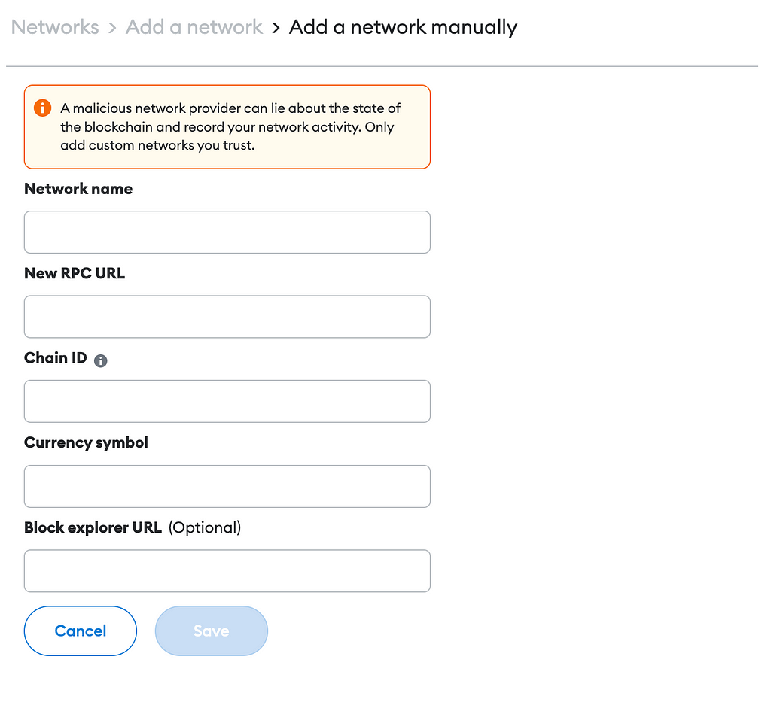Activate the Block explorer URL field
This screenshot has height=702, width=771.
click(227, 571)
